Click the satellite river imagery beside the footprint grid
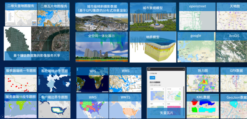Image resolution: width=247 pixels, height=119 pixels. pyautogui.click(x=51, y=39)
